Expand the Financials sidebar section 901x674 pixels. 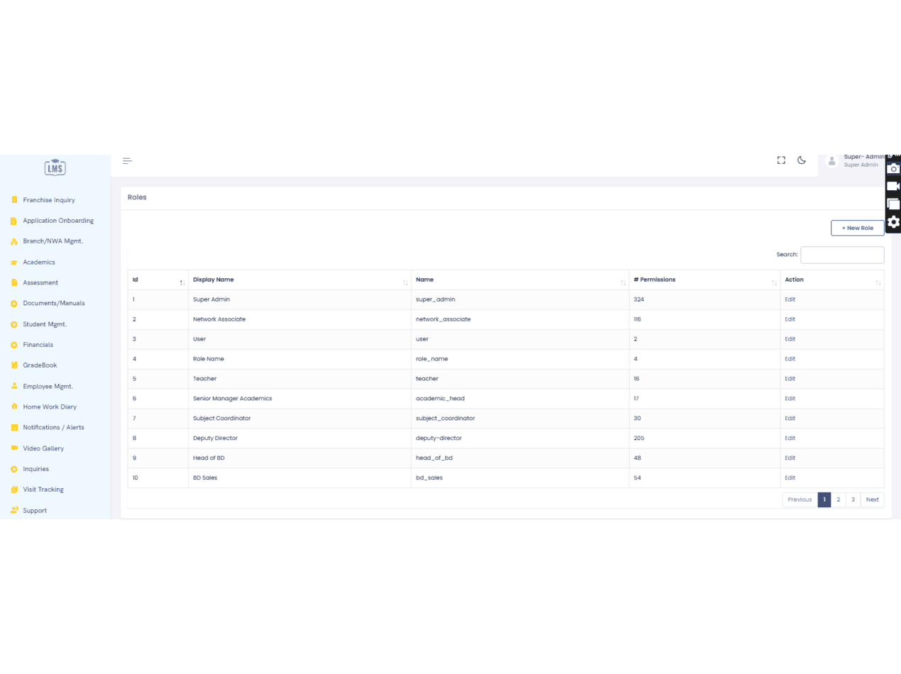[x=38, y=345]
